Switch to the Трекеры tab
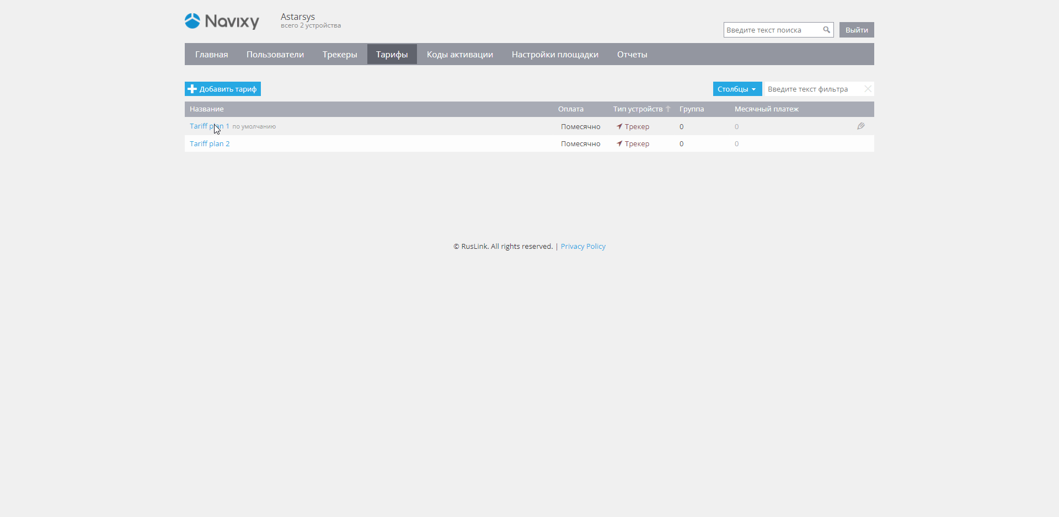The height and width of the screenshot is (517, 1059). coord(340,54)
